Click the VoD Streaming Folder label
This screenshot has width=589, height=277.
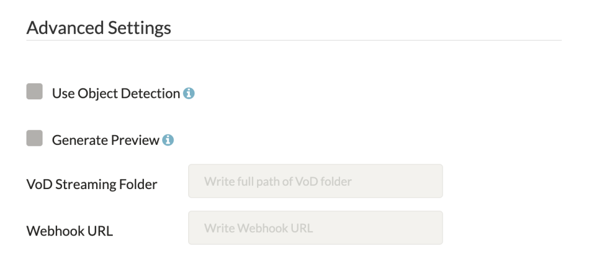pos(91,184)
